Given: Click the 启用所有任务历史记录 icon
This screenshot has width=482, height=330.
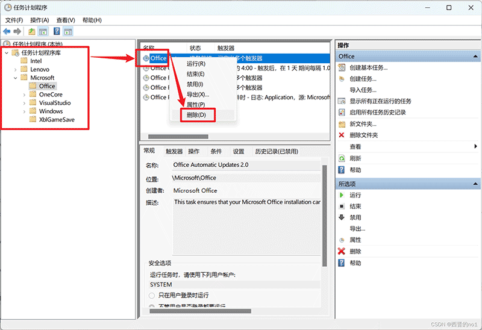Looking at the screenshot, I should [x=342, y=113].
